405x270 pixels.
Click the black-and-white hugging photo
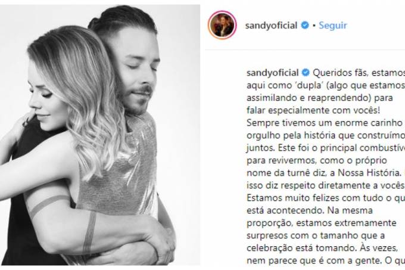tap(100, 135)
